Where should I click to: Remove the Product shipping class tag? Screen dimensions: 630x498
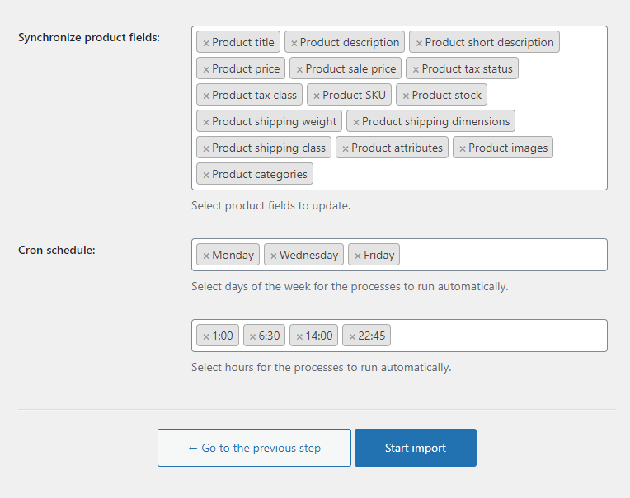205,148
